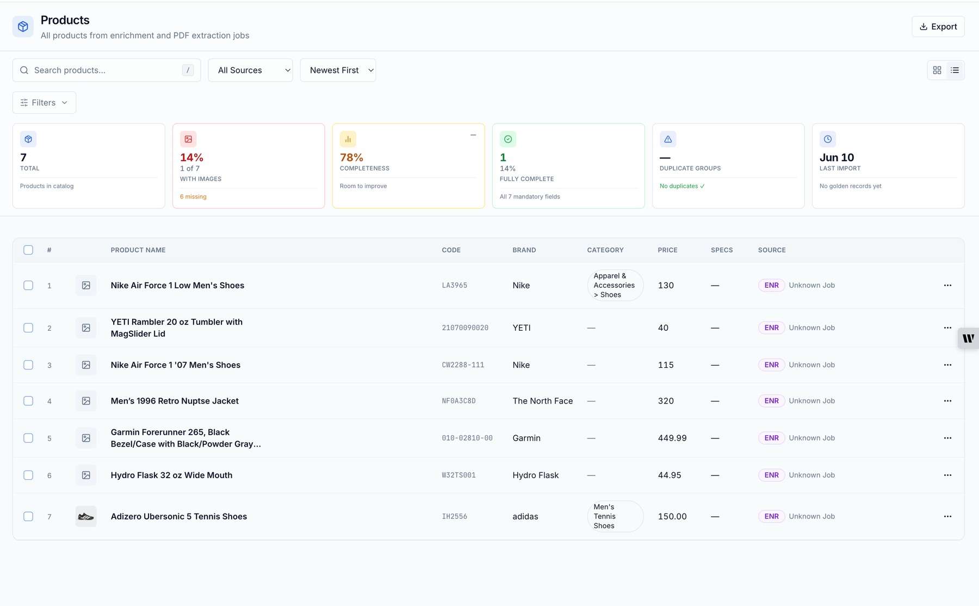Open actions menu for Nike Air Force 1 Low
The image size is (979, 606).
pos(947,286)
